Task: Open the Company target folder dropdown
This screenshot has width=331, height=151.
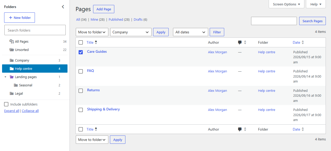Action: tap(131, 32)
